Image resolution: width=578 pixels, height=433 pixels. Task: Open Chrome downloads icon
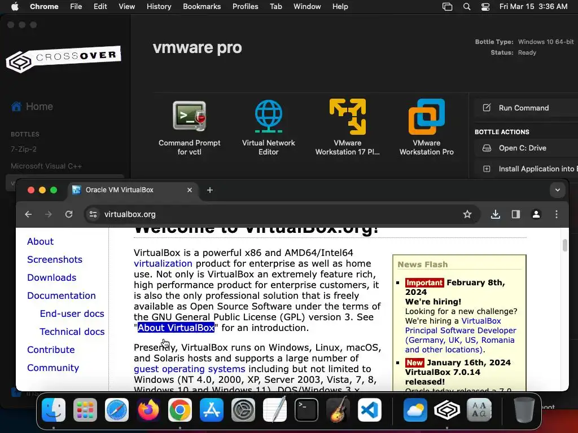(x=496, y=214)
